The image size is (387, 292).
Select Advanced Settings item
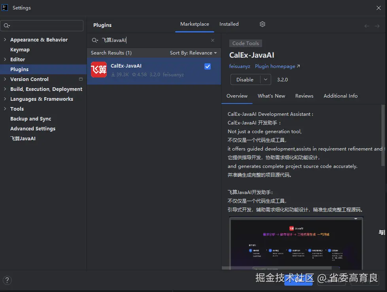pos(32,128)
